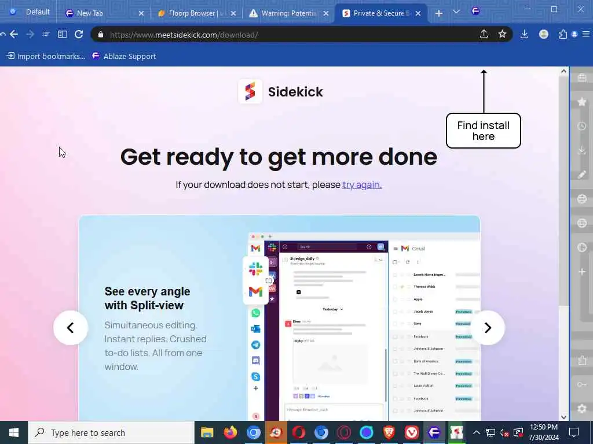Click the page vertical scrollbar thumb

pyautogui.click(x=563, y=191)
